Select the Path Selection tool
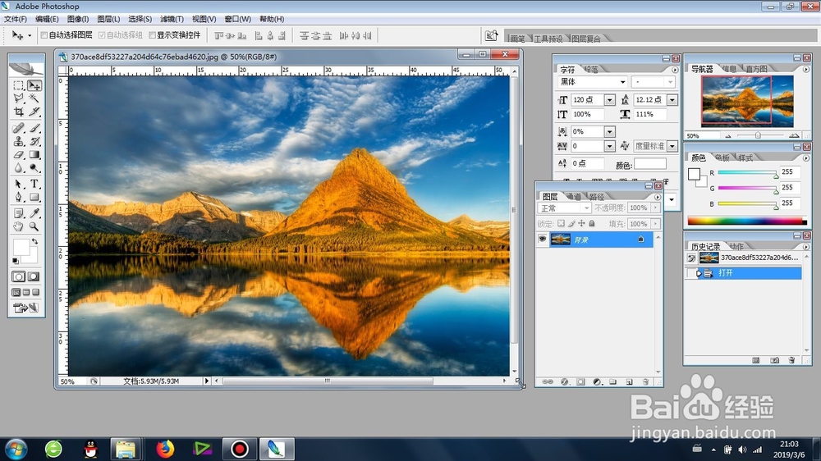Screen dimensions: 821x461 coord(18,185)
